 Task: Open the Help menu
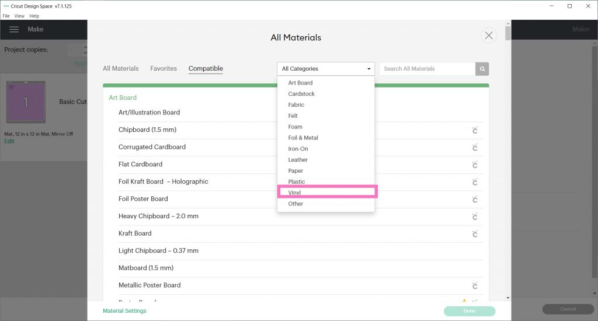(x=34, y=16)
